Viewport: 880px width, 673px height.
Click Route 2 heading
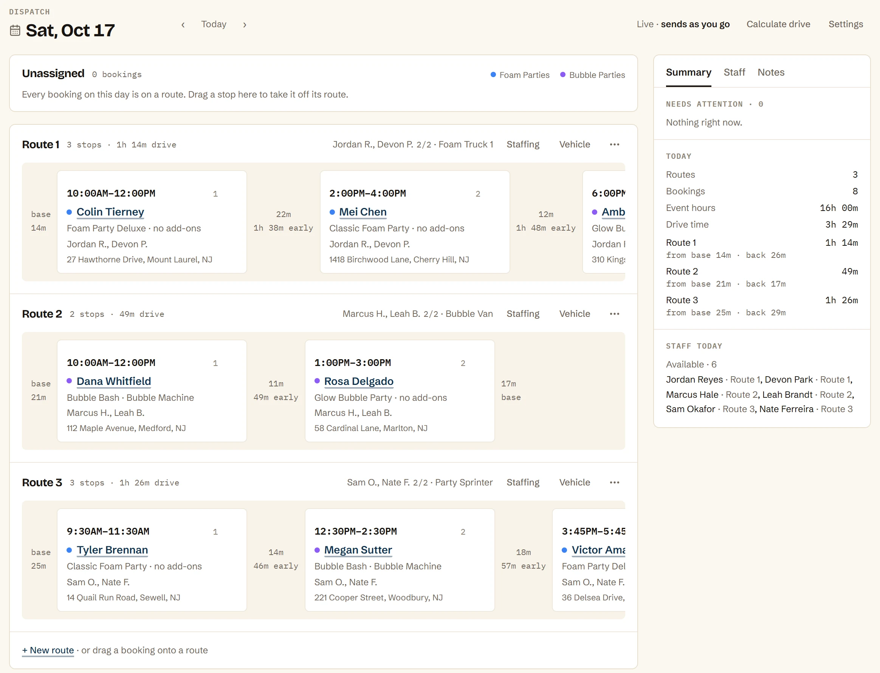[42, 314]
